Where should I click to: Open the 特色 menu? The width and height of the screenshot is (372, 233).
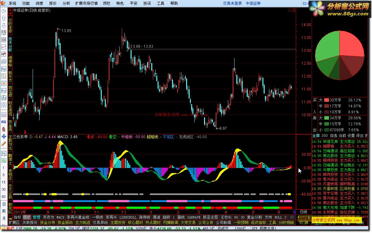[x=120, y=3]
